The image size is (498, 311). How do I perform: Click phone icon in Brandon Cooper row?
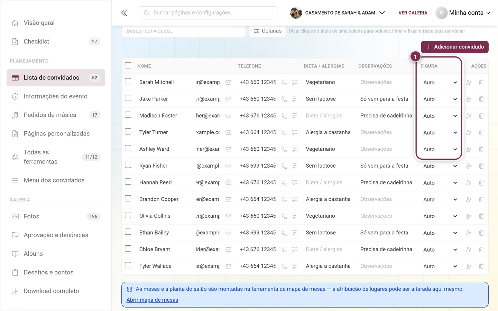284,199
